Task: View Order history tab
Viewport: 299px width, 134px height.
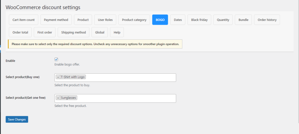Action: click(267, 20)
